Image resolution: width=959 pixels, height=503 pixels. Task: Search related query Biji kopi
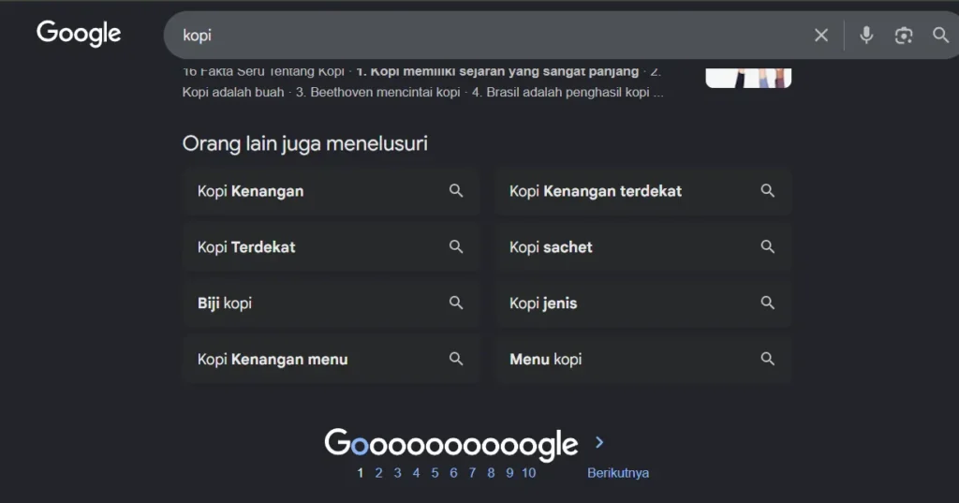coord(331,303)
